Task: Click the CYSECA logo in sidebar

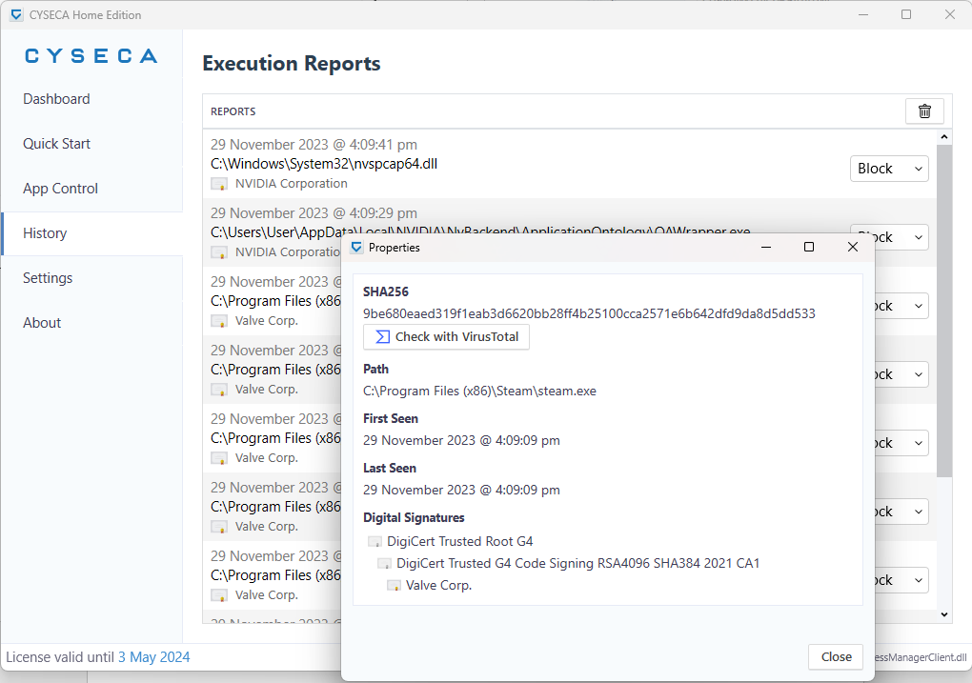Action: [91, 56]
